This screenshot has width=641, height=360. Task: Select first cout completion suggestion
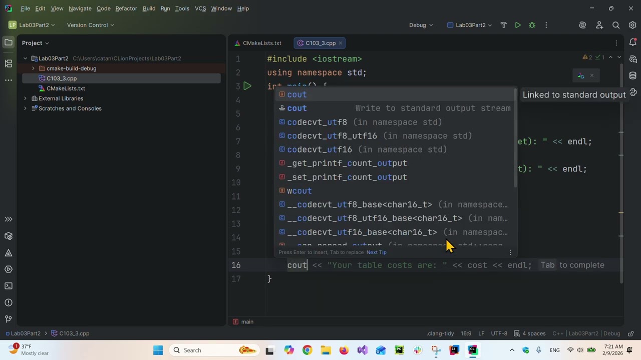pyautogui.click(x=395, y=94)
